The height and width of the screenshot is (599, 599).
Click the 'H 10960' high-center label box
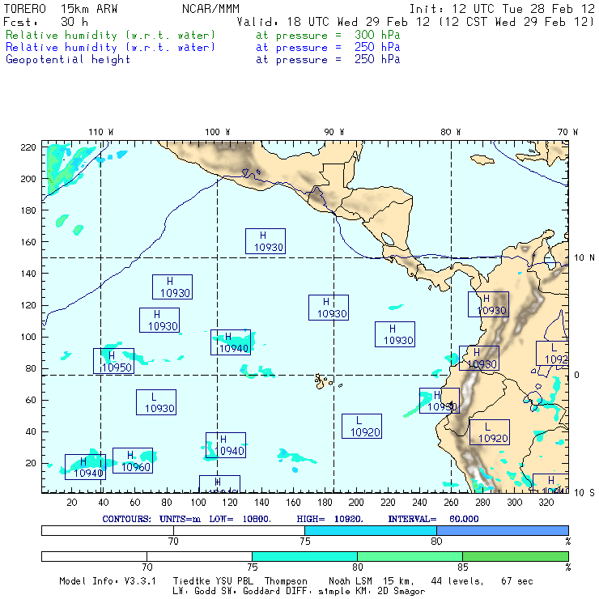(x=133, y=461)
